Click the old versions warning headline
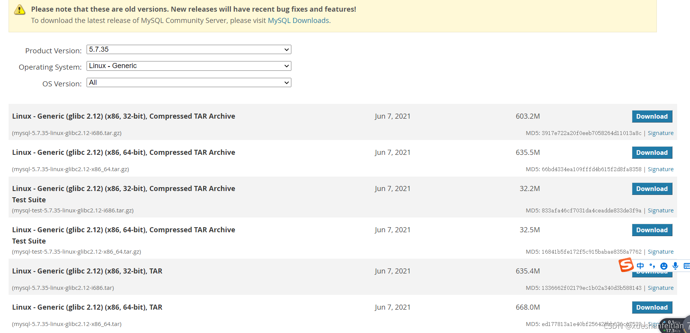690x333 pixels. click(x=193, y=9)
